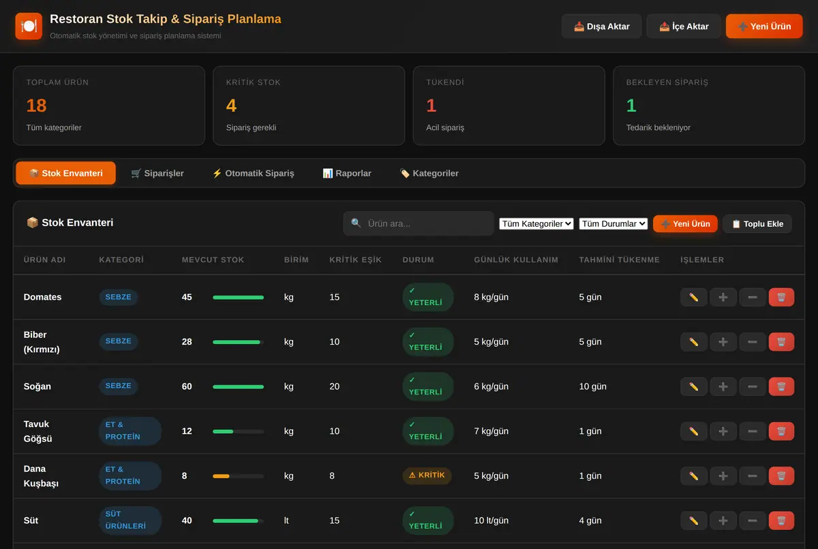The width and height of the screenshot is (818, 549).
Task: Reduce Soğan stock with minus icon
Action: 753,386
